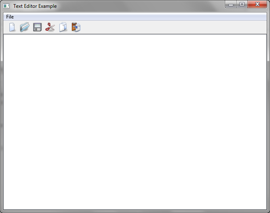Paste with the clipboard icon

pos(76,27)
